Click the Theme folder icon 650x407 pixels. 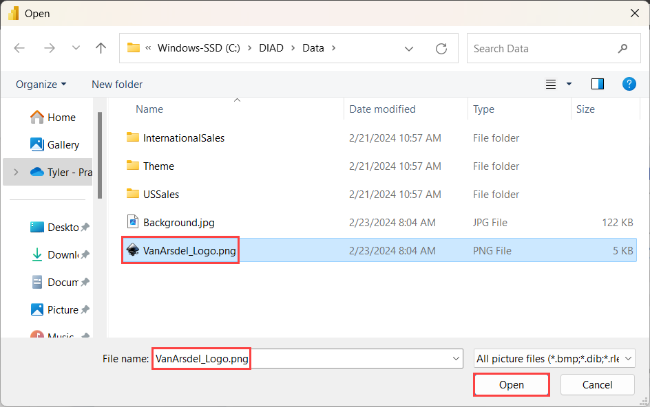pyautogui.click(x=133, y=165)
